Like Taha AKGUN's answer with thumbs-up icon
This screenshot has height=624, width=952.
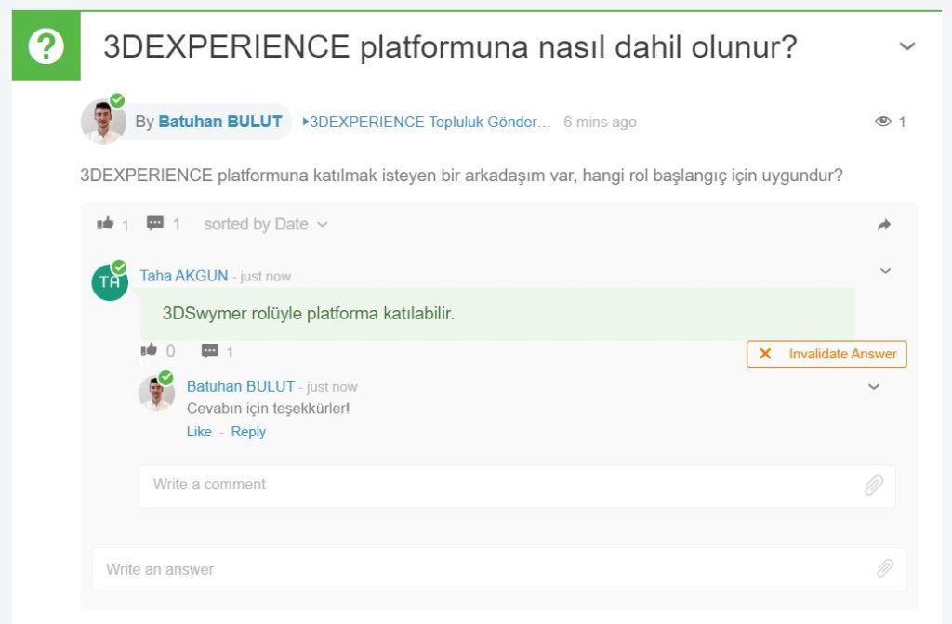149,350
